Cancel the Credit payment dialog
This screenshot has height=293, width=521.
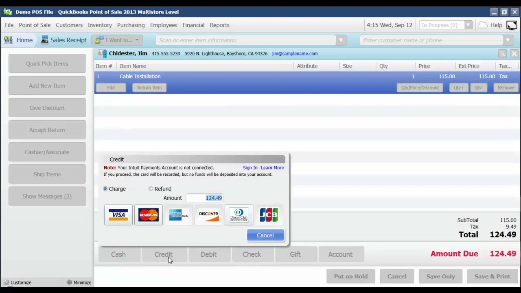click(265, 235)
